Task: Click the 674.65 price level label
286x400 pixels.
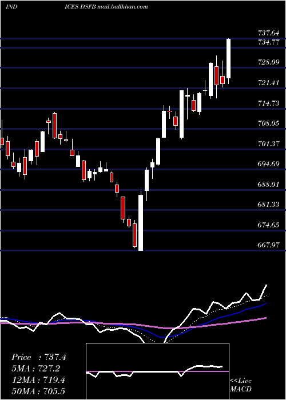Action: tap(269, 225)
